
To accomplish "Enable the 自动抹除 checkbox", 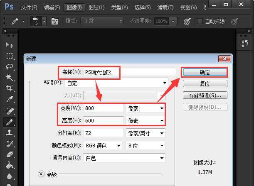I will (x=200, y=21).
